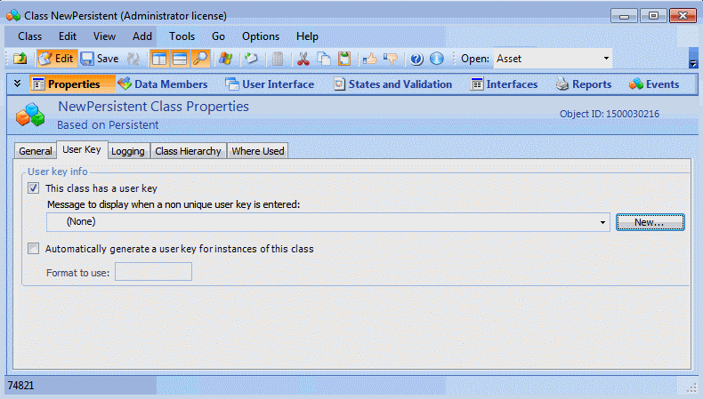Switch to the Class Hierarchy tab
Screen dimensions: 703x399
coord(188,151)
